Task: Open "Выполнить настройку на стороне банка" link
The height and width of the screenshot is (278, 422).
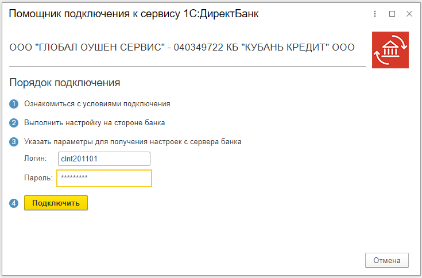Action: coord(95,123)
